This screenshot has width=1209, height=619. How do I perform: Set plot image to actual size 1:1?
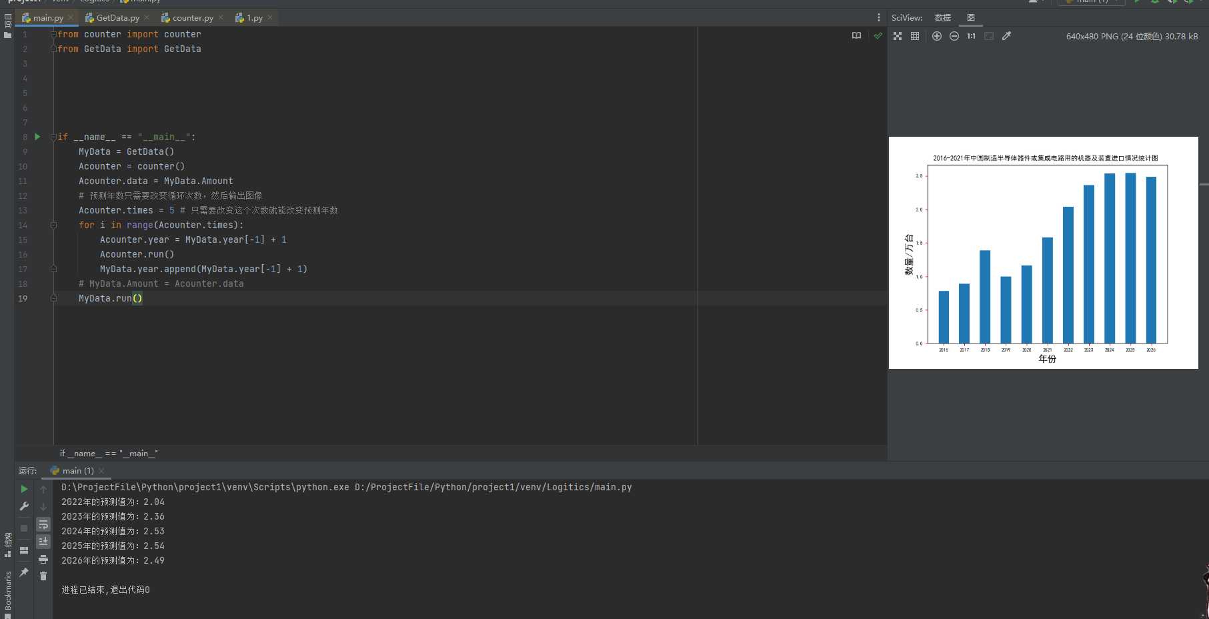(972, 36)
